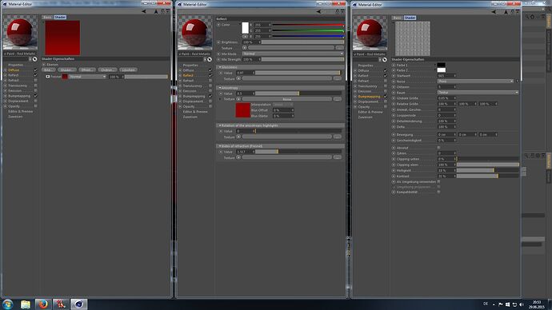Viewport: 552px width, 310px height.
Task: Click the arrow button beside Noise dropdown
Action: pyautogui.click(x=517, y=81)
